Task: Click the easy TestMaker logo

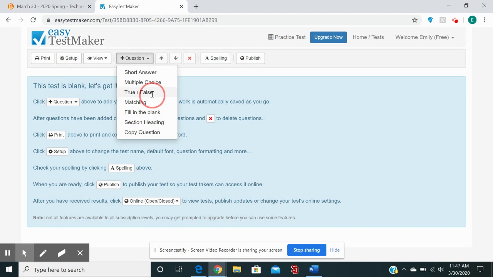Action: point(68,37)
